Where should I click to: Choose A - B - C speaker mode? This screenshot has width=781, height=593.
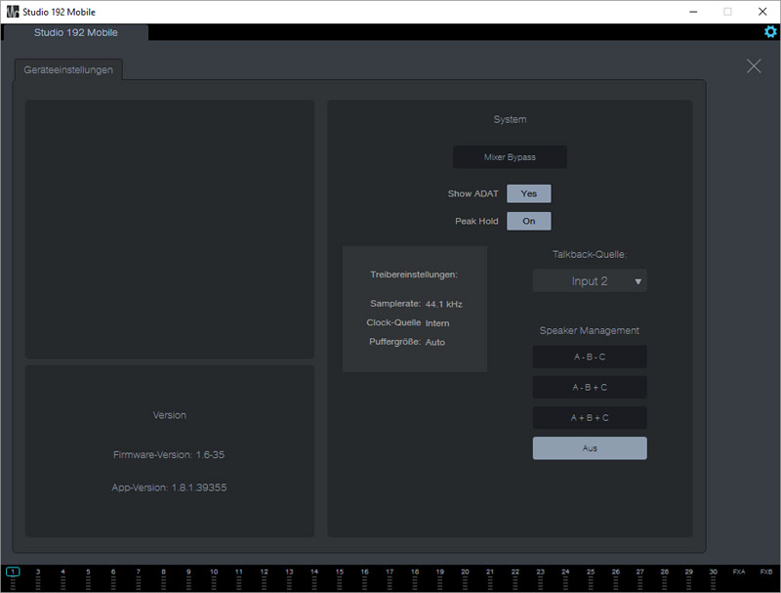click(x=590, y=357)
